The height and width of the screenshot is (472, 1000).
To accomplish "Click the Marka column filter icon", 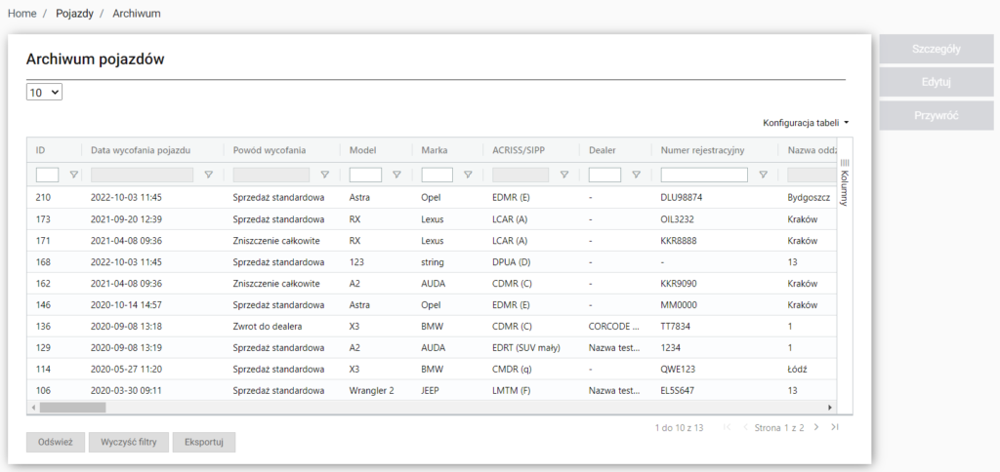I will (468, 176).
